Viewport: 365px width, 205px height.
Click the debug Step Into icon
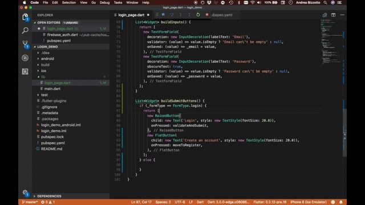point(180,15)
